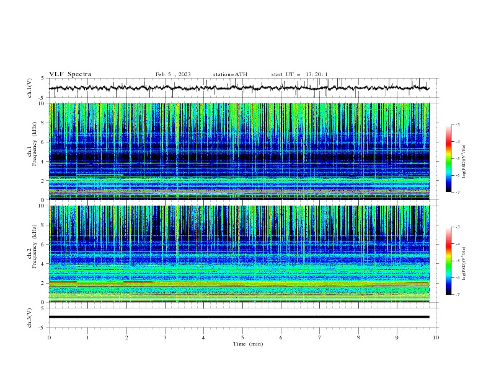
Task: Click time axis tick label 6
Action: (x=281, y=338)
